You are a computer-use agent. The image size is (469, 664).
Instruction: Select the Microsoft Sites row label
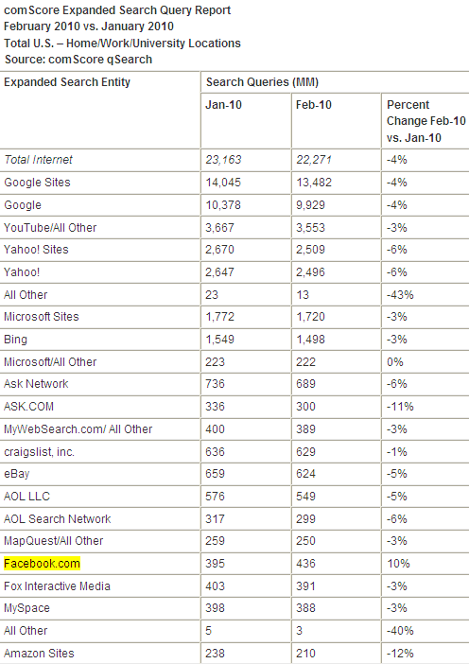42,317
